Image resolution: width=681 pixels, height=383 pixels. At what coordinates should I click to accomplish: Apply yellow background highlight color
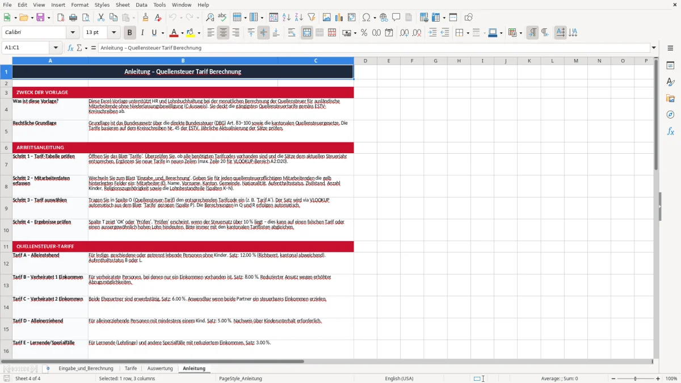[190, 33]
